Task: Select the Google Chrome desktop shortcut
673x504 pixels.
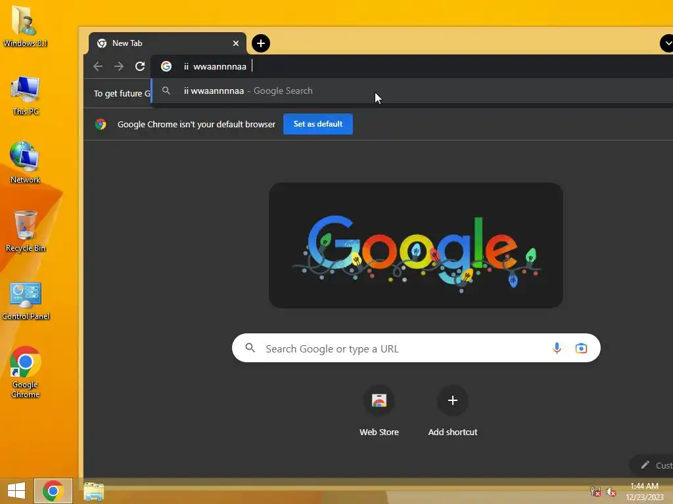Action: coord(26,372)
